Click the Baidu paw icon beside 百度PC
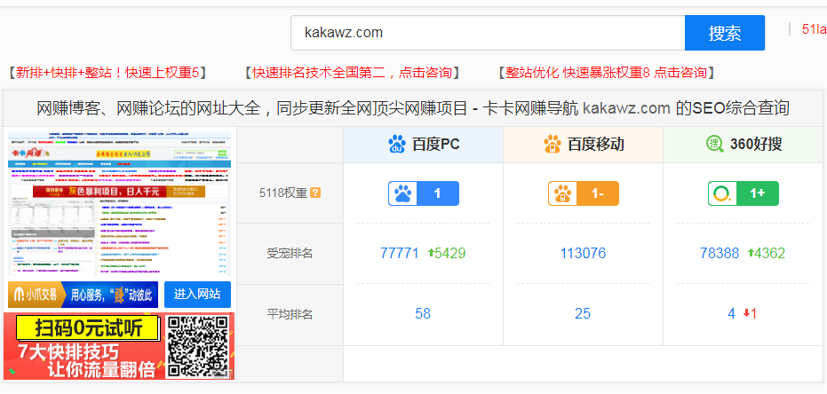Viewport: 827px width, 394px height. [x=397, y=144]
